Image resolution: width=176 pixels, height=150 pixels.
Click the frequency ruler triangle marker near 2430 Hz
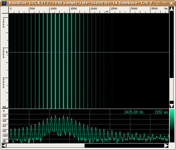point(107,12)
